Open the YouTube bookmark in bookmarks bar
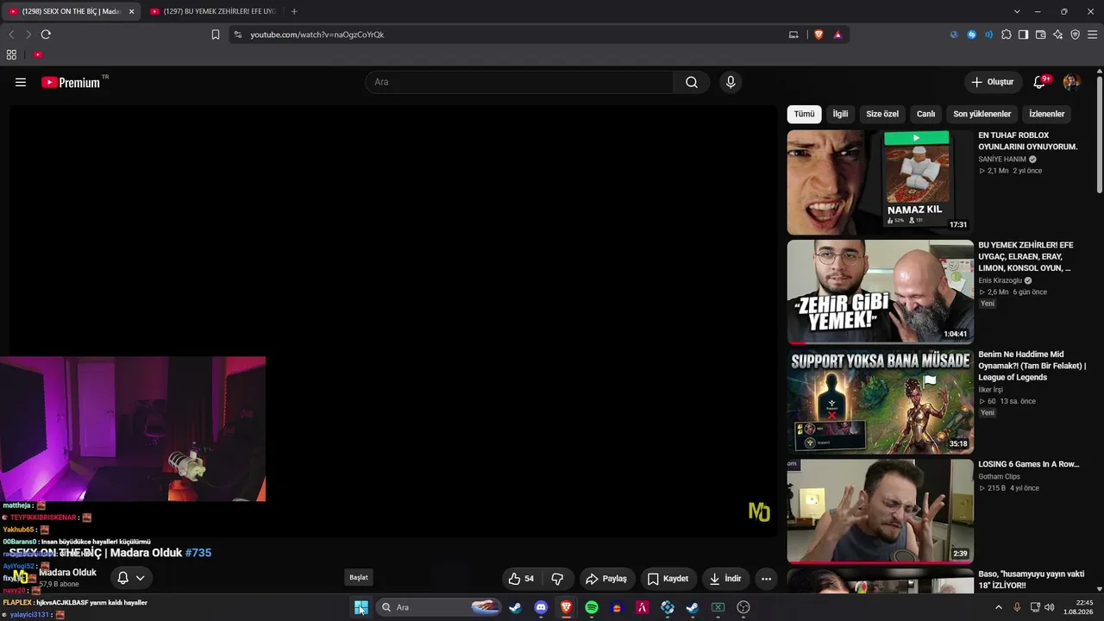This screenshot has height=621, width=1104. pyautogui.click(x=38, y=54)
